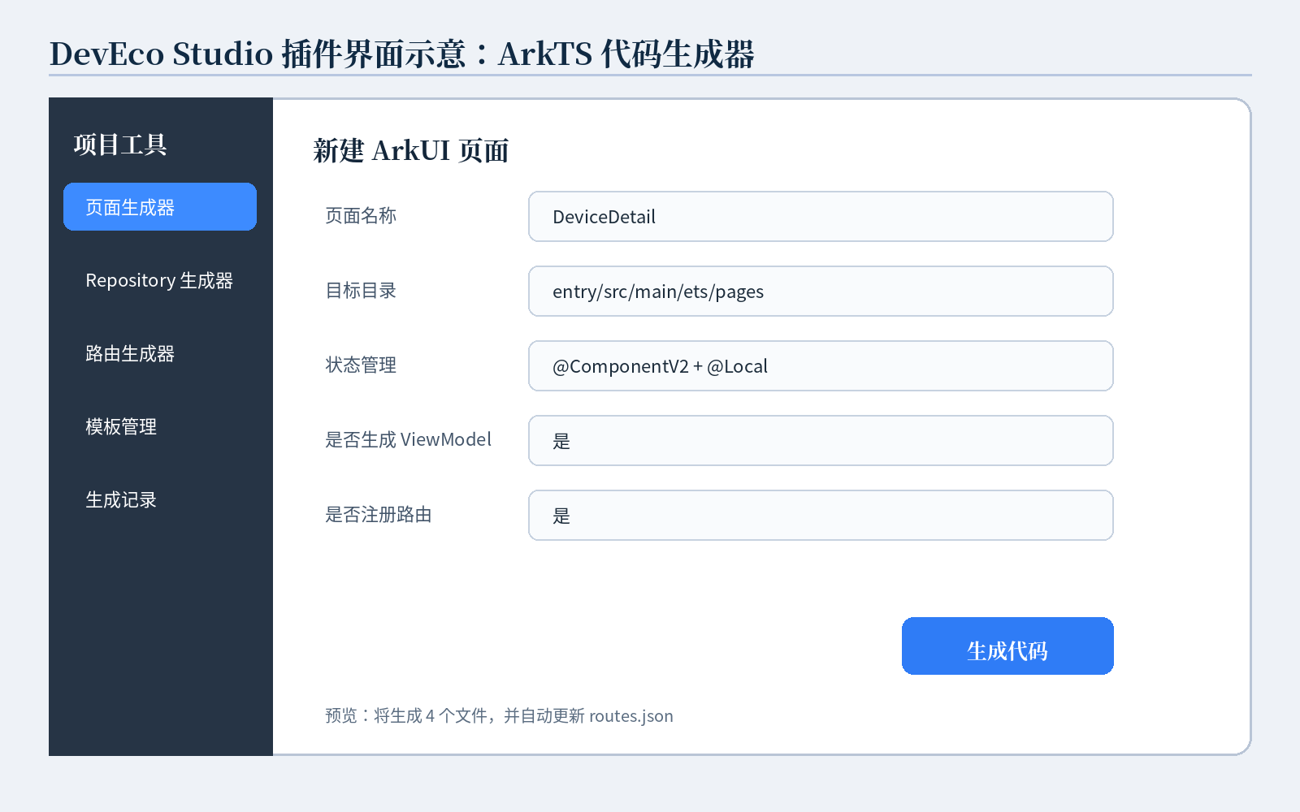
Task: Click the 目标目录 label
Action: [361, 291]
